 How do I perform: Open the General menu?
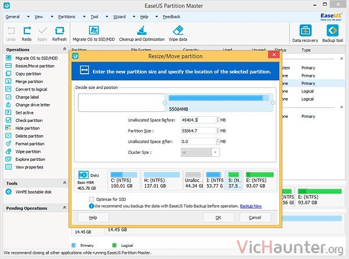pos(13,17)
